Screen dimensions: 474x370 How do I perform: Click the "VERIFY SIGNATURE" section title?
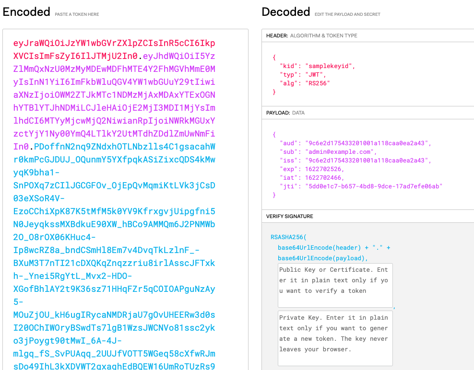click(290, 216)
